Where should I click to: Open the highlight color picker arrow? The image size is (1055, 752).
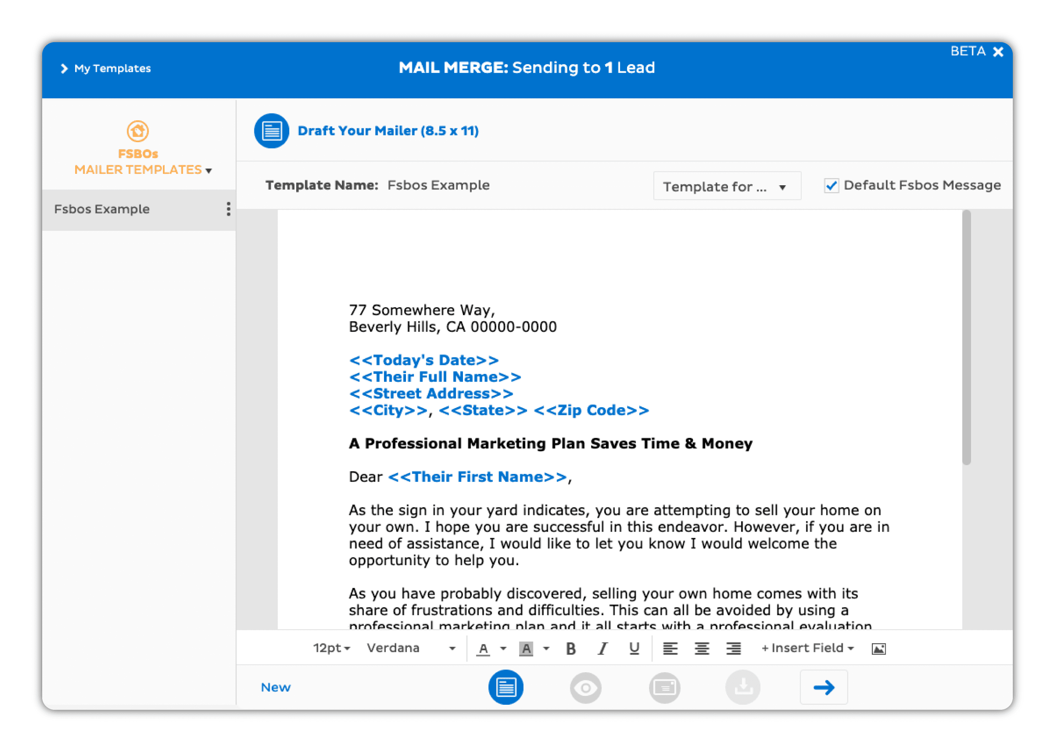click(546, 649)
